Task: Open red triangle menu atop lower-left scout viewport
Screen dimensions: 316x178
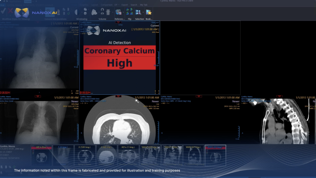Action: click(37, 97)
